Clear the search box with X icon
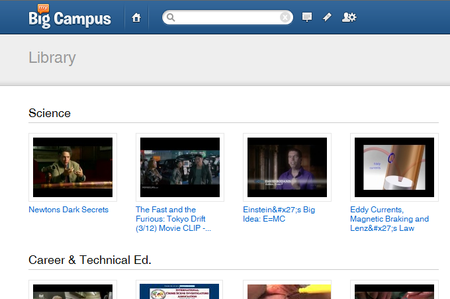The image size is (450, 299). pyautogui.click(x=285, y=18)
